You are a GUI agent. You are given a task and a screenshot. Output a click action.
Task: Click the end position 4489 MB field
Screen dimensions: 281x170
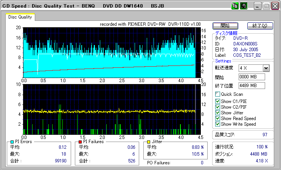click(x=252, y=85)
